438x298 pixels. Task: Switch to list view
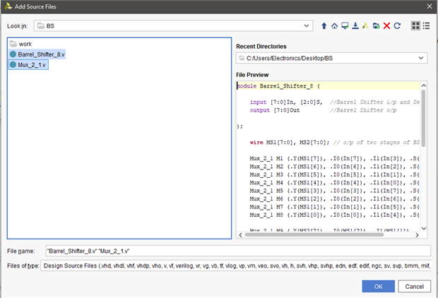click(x=427, y=25)
